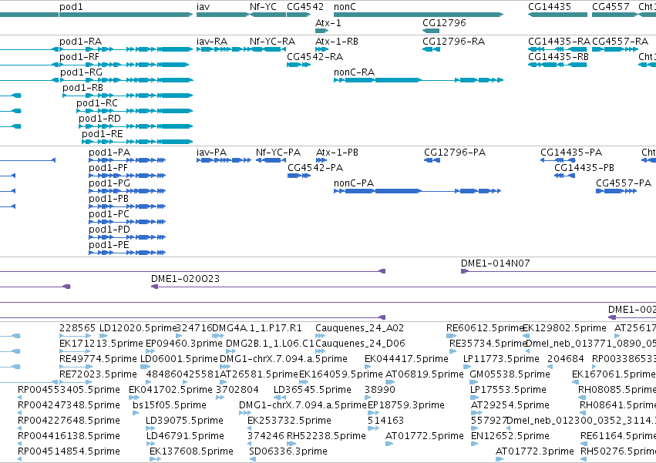Select the Atx-1 gene label

coord(328,23)
